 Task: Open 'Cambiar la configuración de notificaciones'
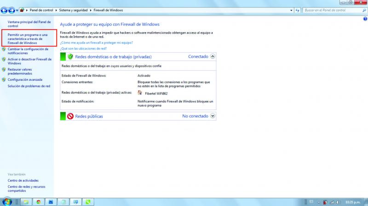click(x=28, y=51)
